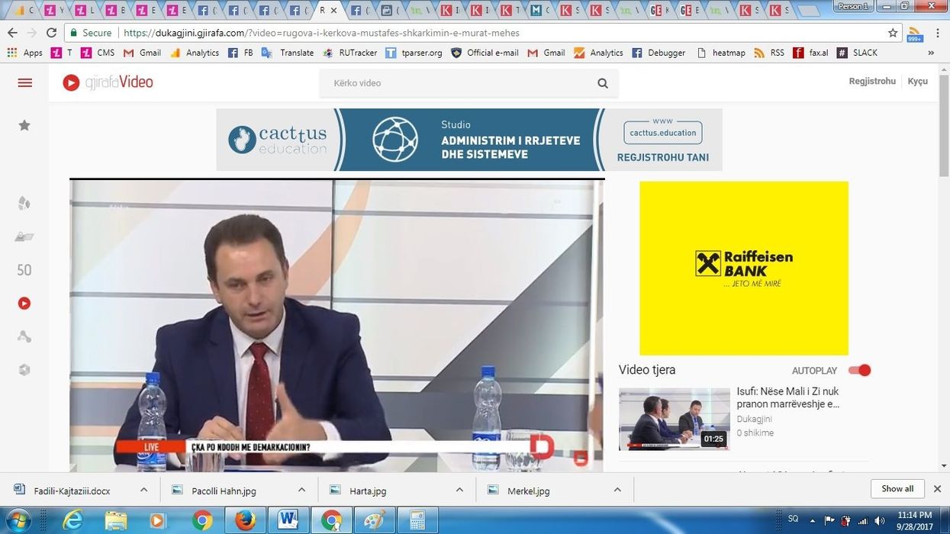Open the hamburger menu on gjirafaVideo
This screenshot has height=534, width=950.
point(25,82)
